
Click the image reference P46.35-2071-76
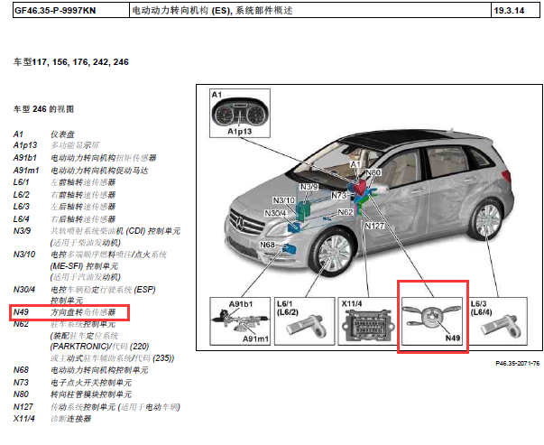click(x=517, y=364)
